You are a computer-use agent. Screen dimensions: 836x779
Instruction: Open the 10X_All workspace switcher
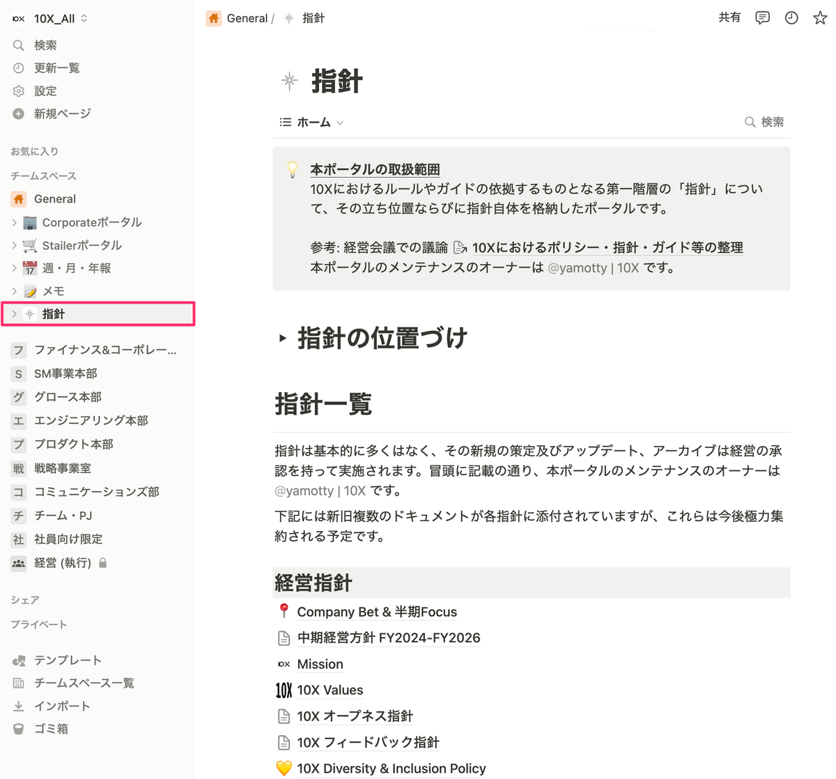pyautogui.click(x=50, y=19)
